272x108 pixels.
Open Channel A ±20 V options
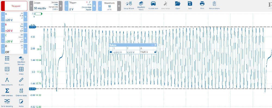click(14, 17)
